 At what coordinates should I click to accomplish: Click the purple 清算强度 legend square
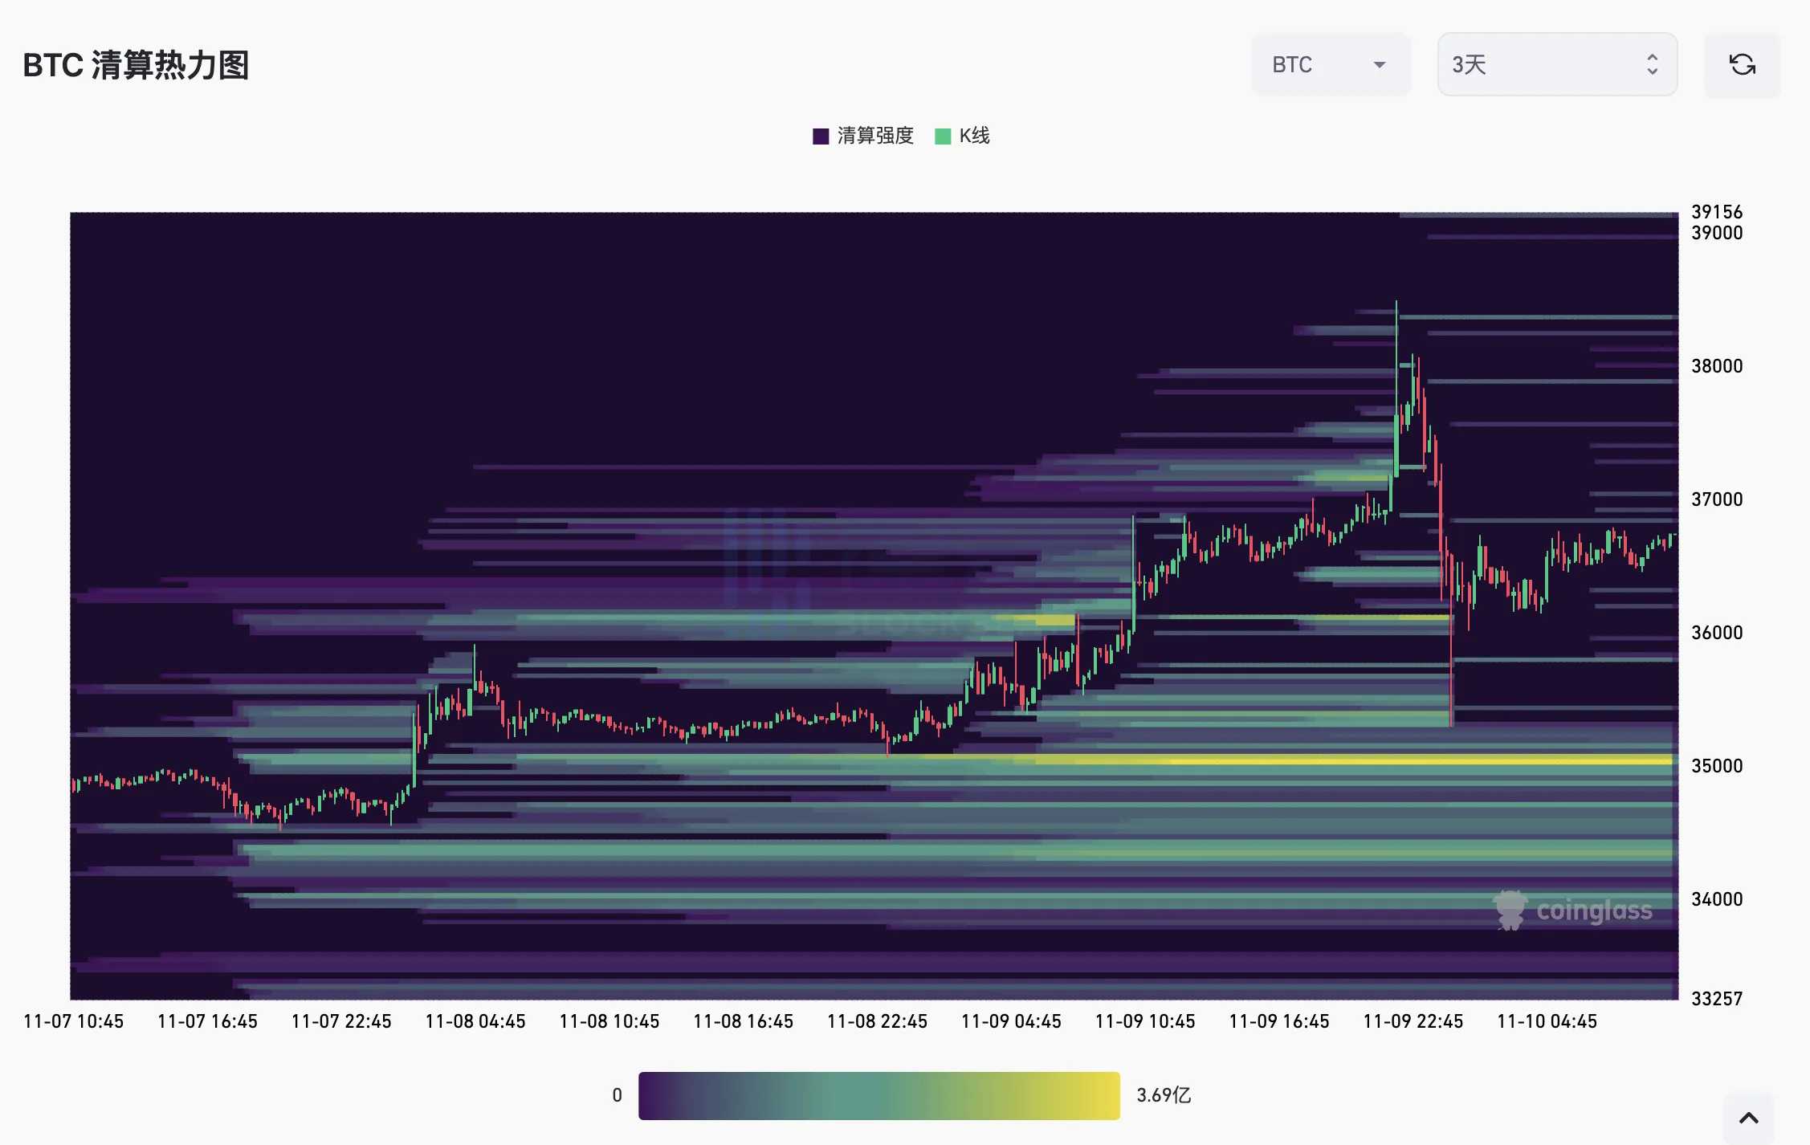[821, 136]
